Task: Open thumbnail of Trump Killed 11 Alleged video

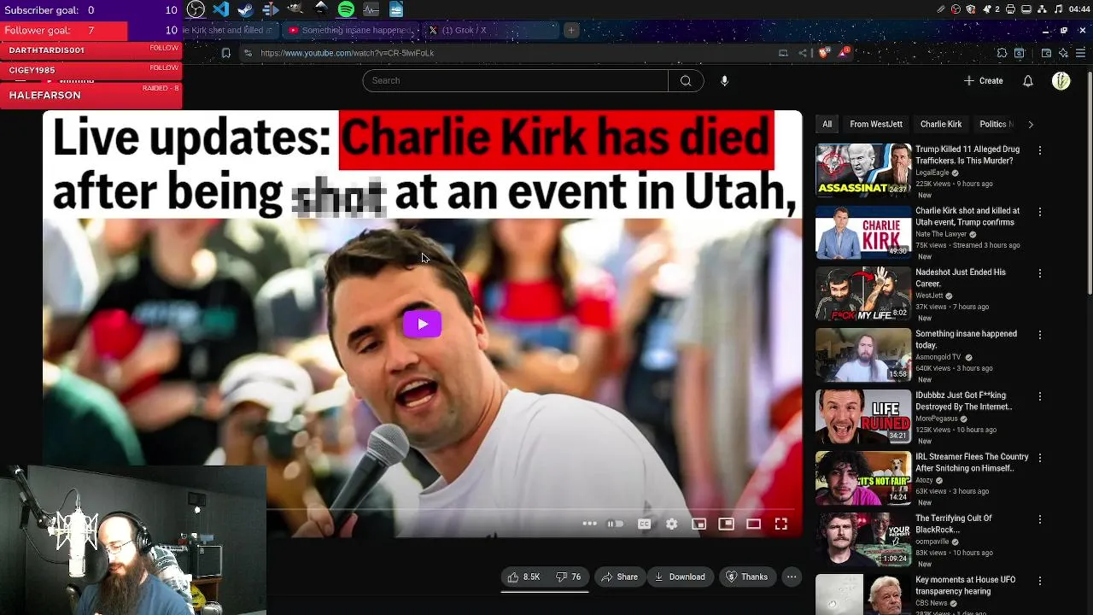Action: [x=863, y=170]
